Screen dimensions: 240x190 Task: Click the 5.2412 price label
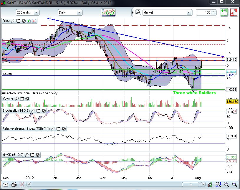231,60
